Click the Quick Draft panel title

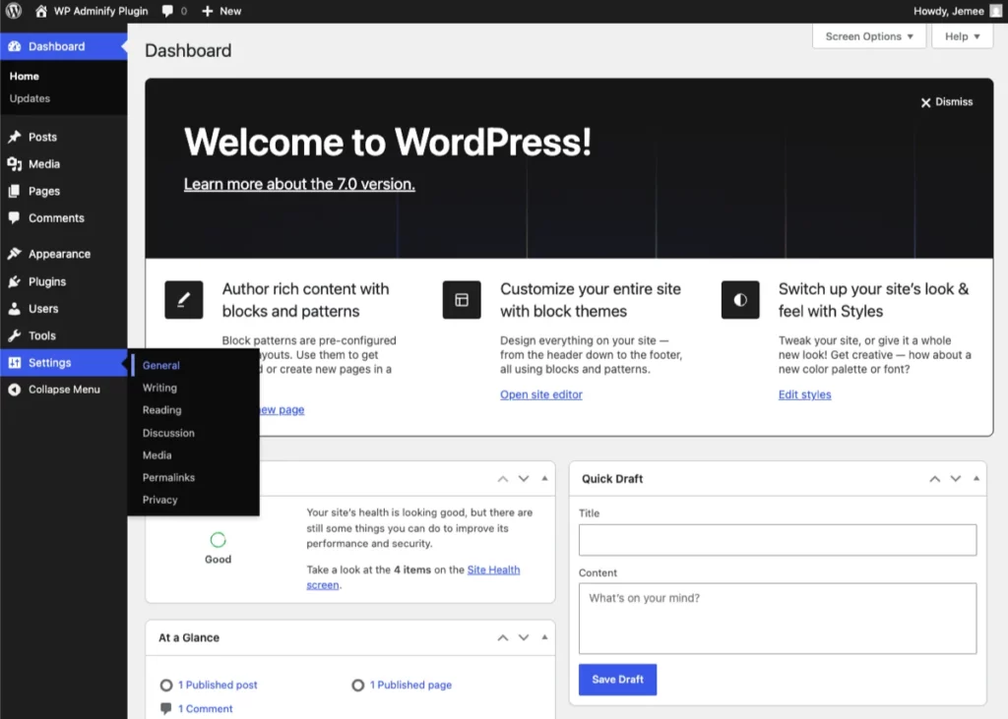click(x=612, y=479)
